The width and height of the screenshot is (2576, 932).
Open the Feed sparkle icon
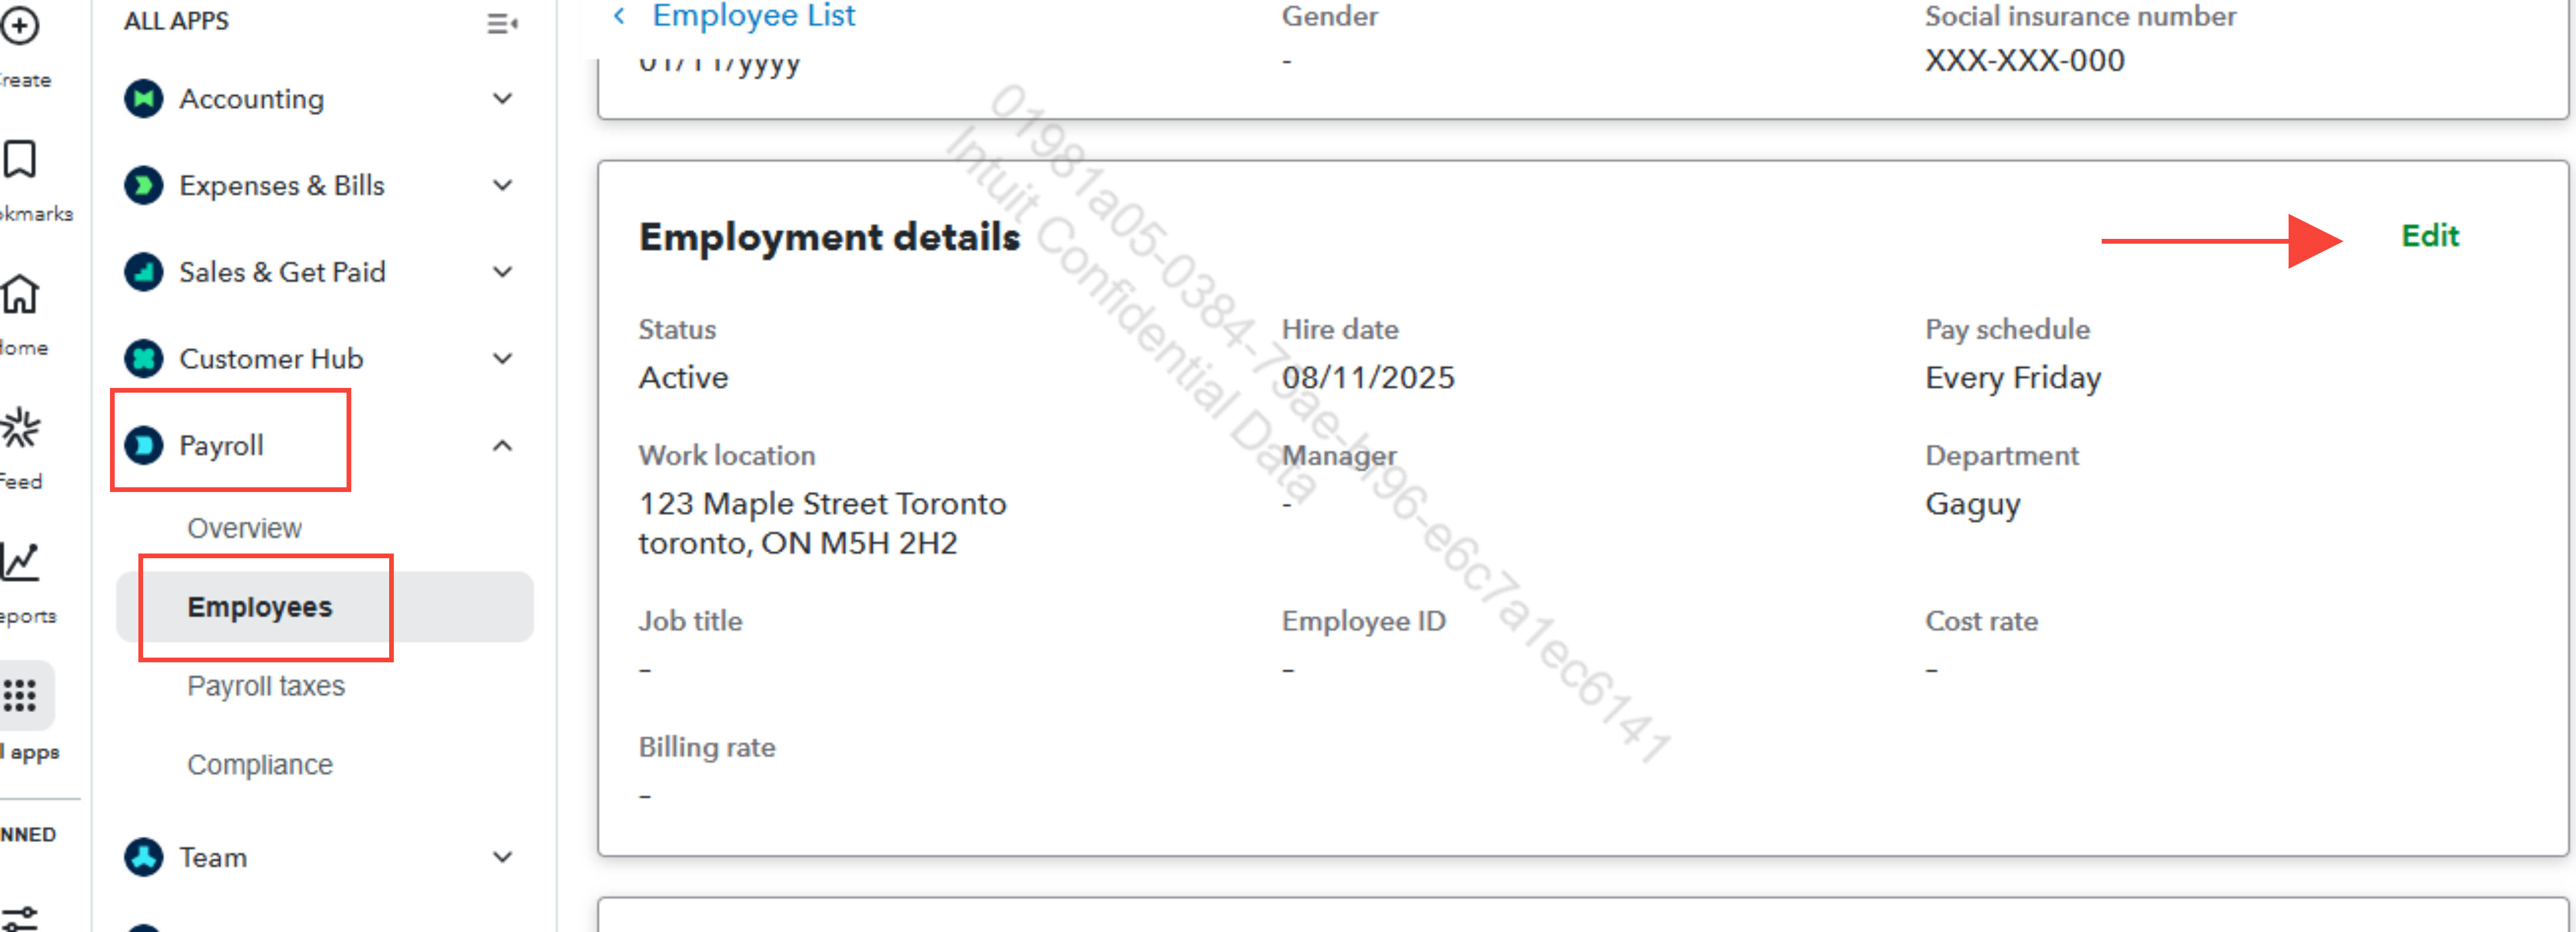click(19, 428)
